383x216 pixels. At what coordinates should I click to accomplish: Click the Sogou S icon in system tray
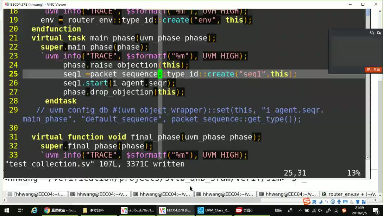pyautogui.click(x=344, y=210)
